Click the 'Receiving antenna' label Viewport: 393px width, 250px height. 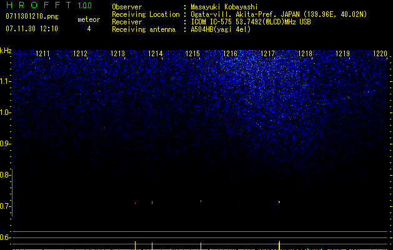click(144, 29)
